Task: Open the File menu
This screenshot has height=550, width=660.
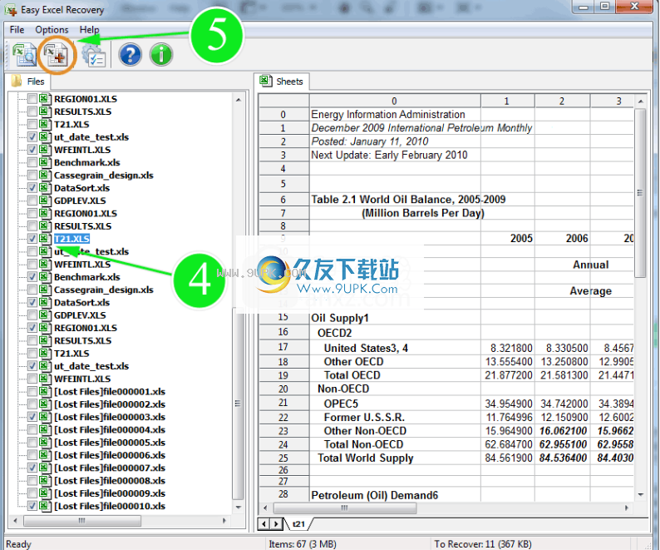Action: [17, 29]
